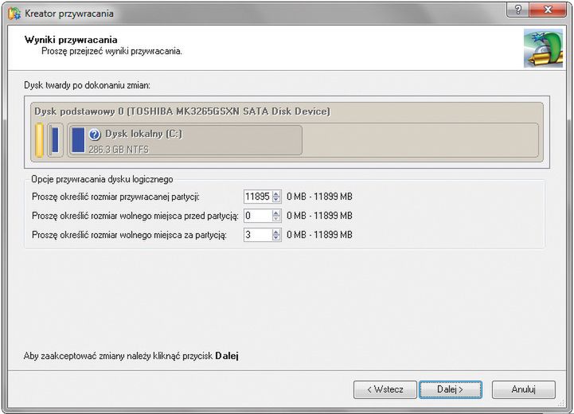Click the resize grip at window corner
This screenshot has height=414, width=574.
click(560, 403)
